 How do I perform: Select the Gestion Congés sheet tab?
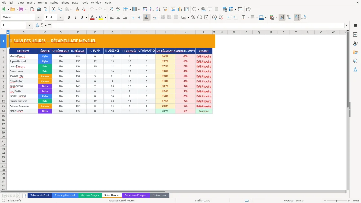pos(90,195)
